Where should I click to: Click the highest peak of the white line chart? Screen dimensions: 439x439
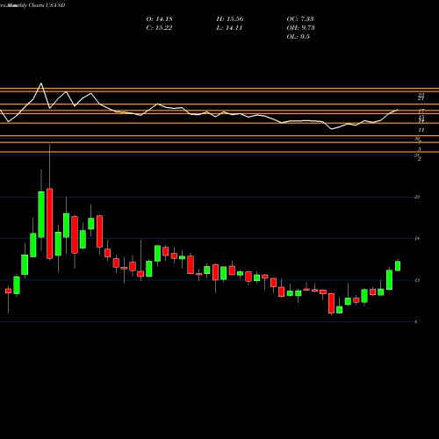pos(41,83)
